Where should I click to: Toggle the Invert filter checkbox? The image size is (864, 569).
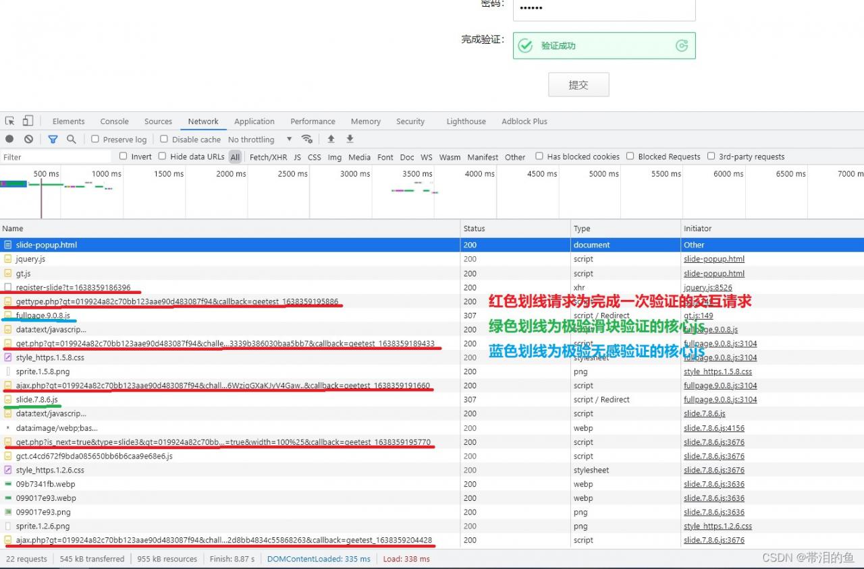124,156
